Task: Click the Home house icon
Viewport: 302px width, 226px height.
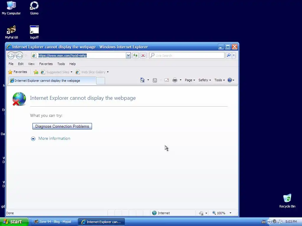Action: pos(142,80)
